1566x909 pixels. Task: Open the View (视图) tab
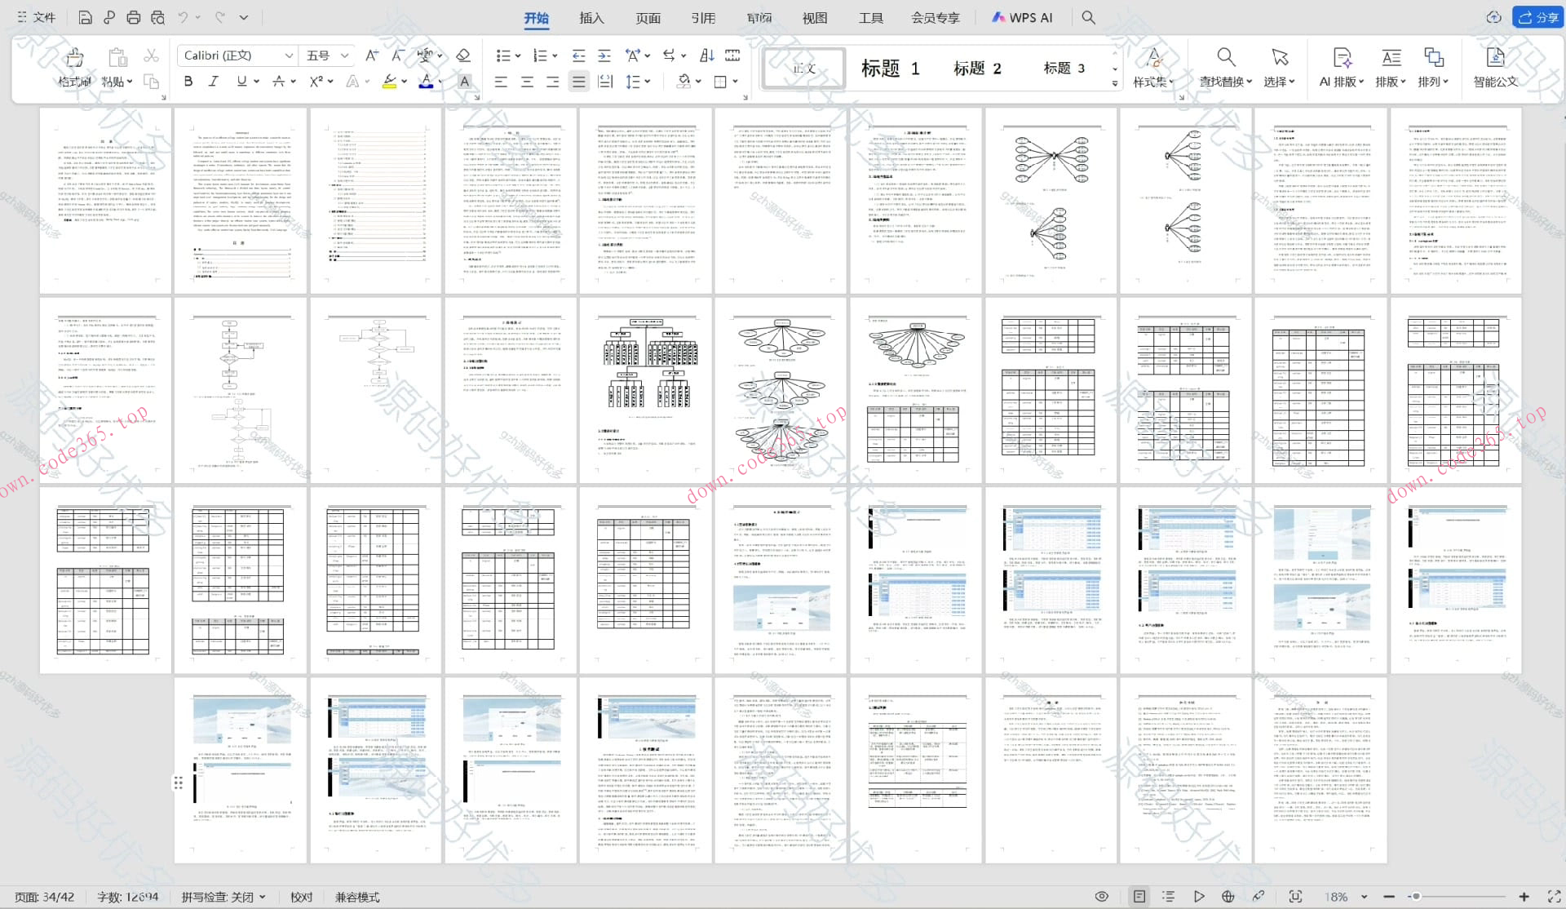tap(814, 17)
